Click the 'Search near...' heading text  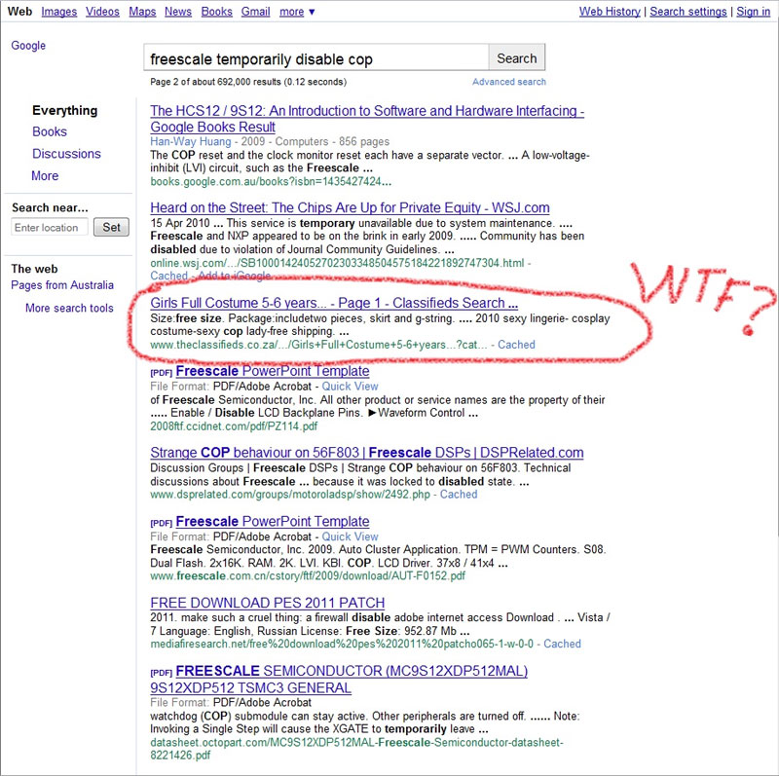click(x=50, y=207)
